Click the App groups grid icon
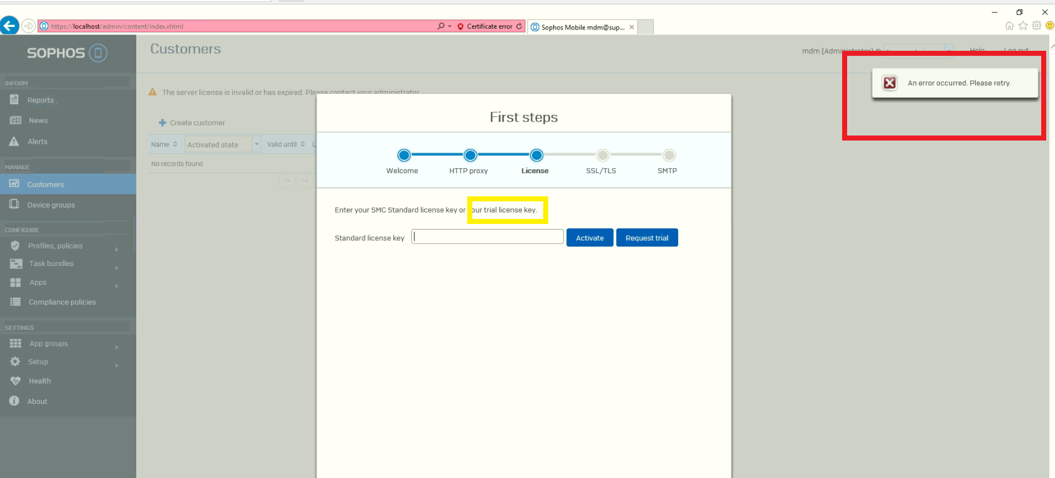Screen dimensions: 1055x478 (16, 343)
